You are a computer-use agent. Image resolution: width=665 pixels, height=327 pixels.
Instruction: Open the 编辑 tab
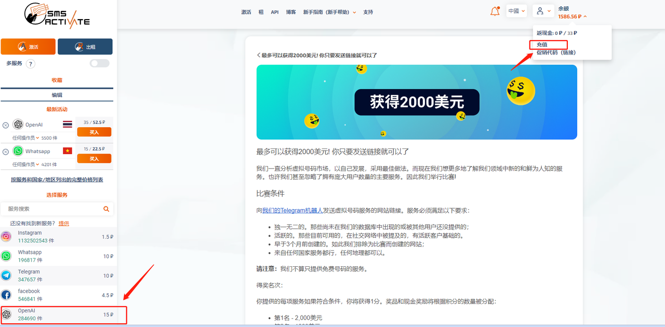[x=57, y=95]
